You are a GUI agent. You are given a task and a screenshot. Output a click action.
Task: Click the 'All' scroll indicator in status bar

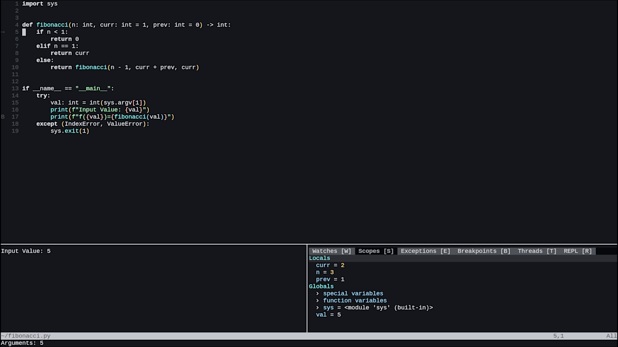[x=611, y=336]
